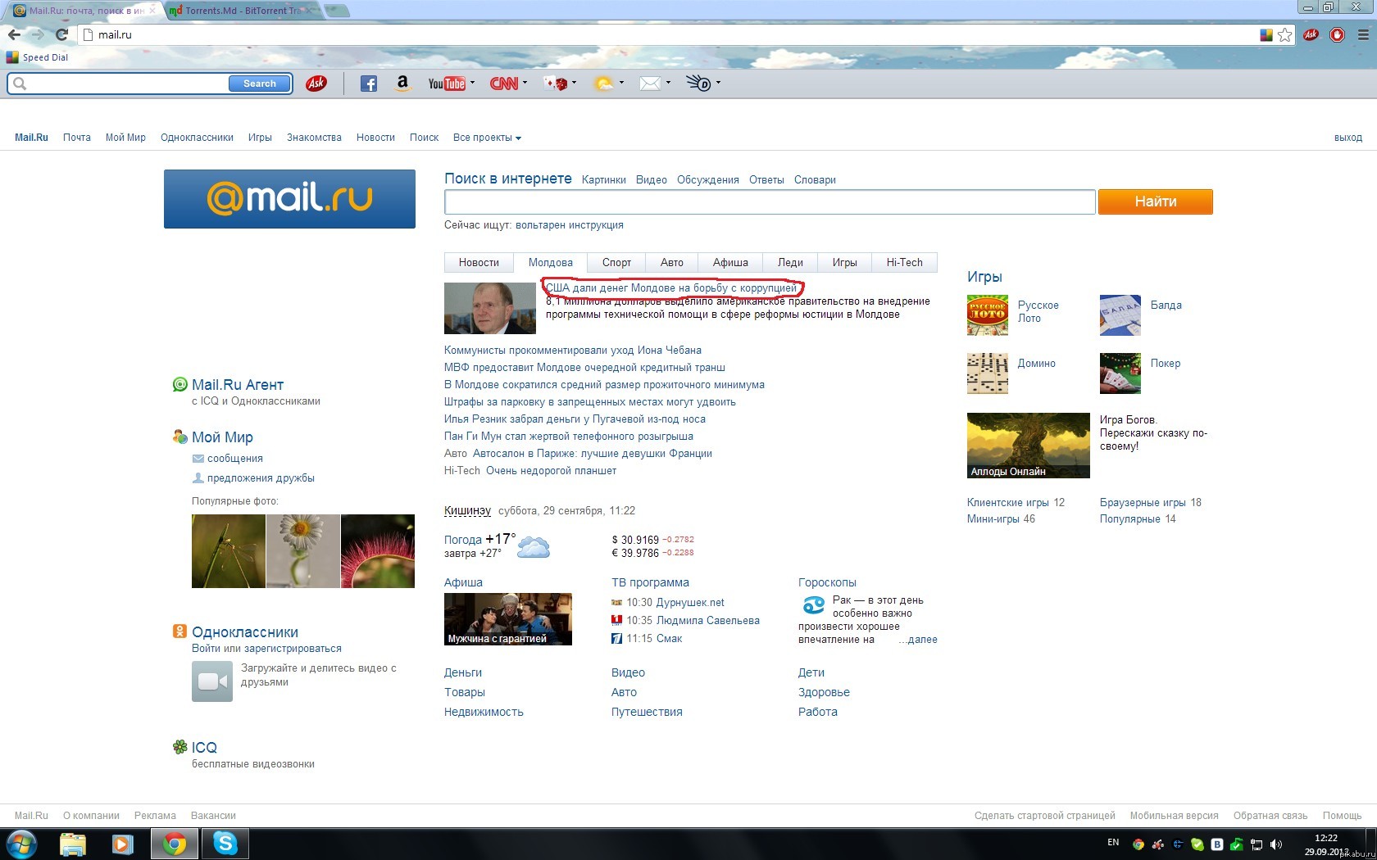This screenshot has width=1377, height=860.
Task: Click the Odnoklassniki video camera icon
Action: [212, 681]
